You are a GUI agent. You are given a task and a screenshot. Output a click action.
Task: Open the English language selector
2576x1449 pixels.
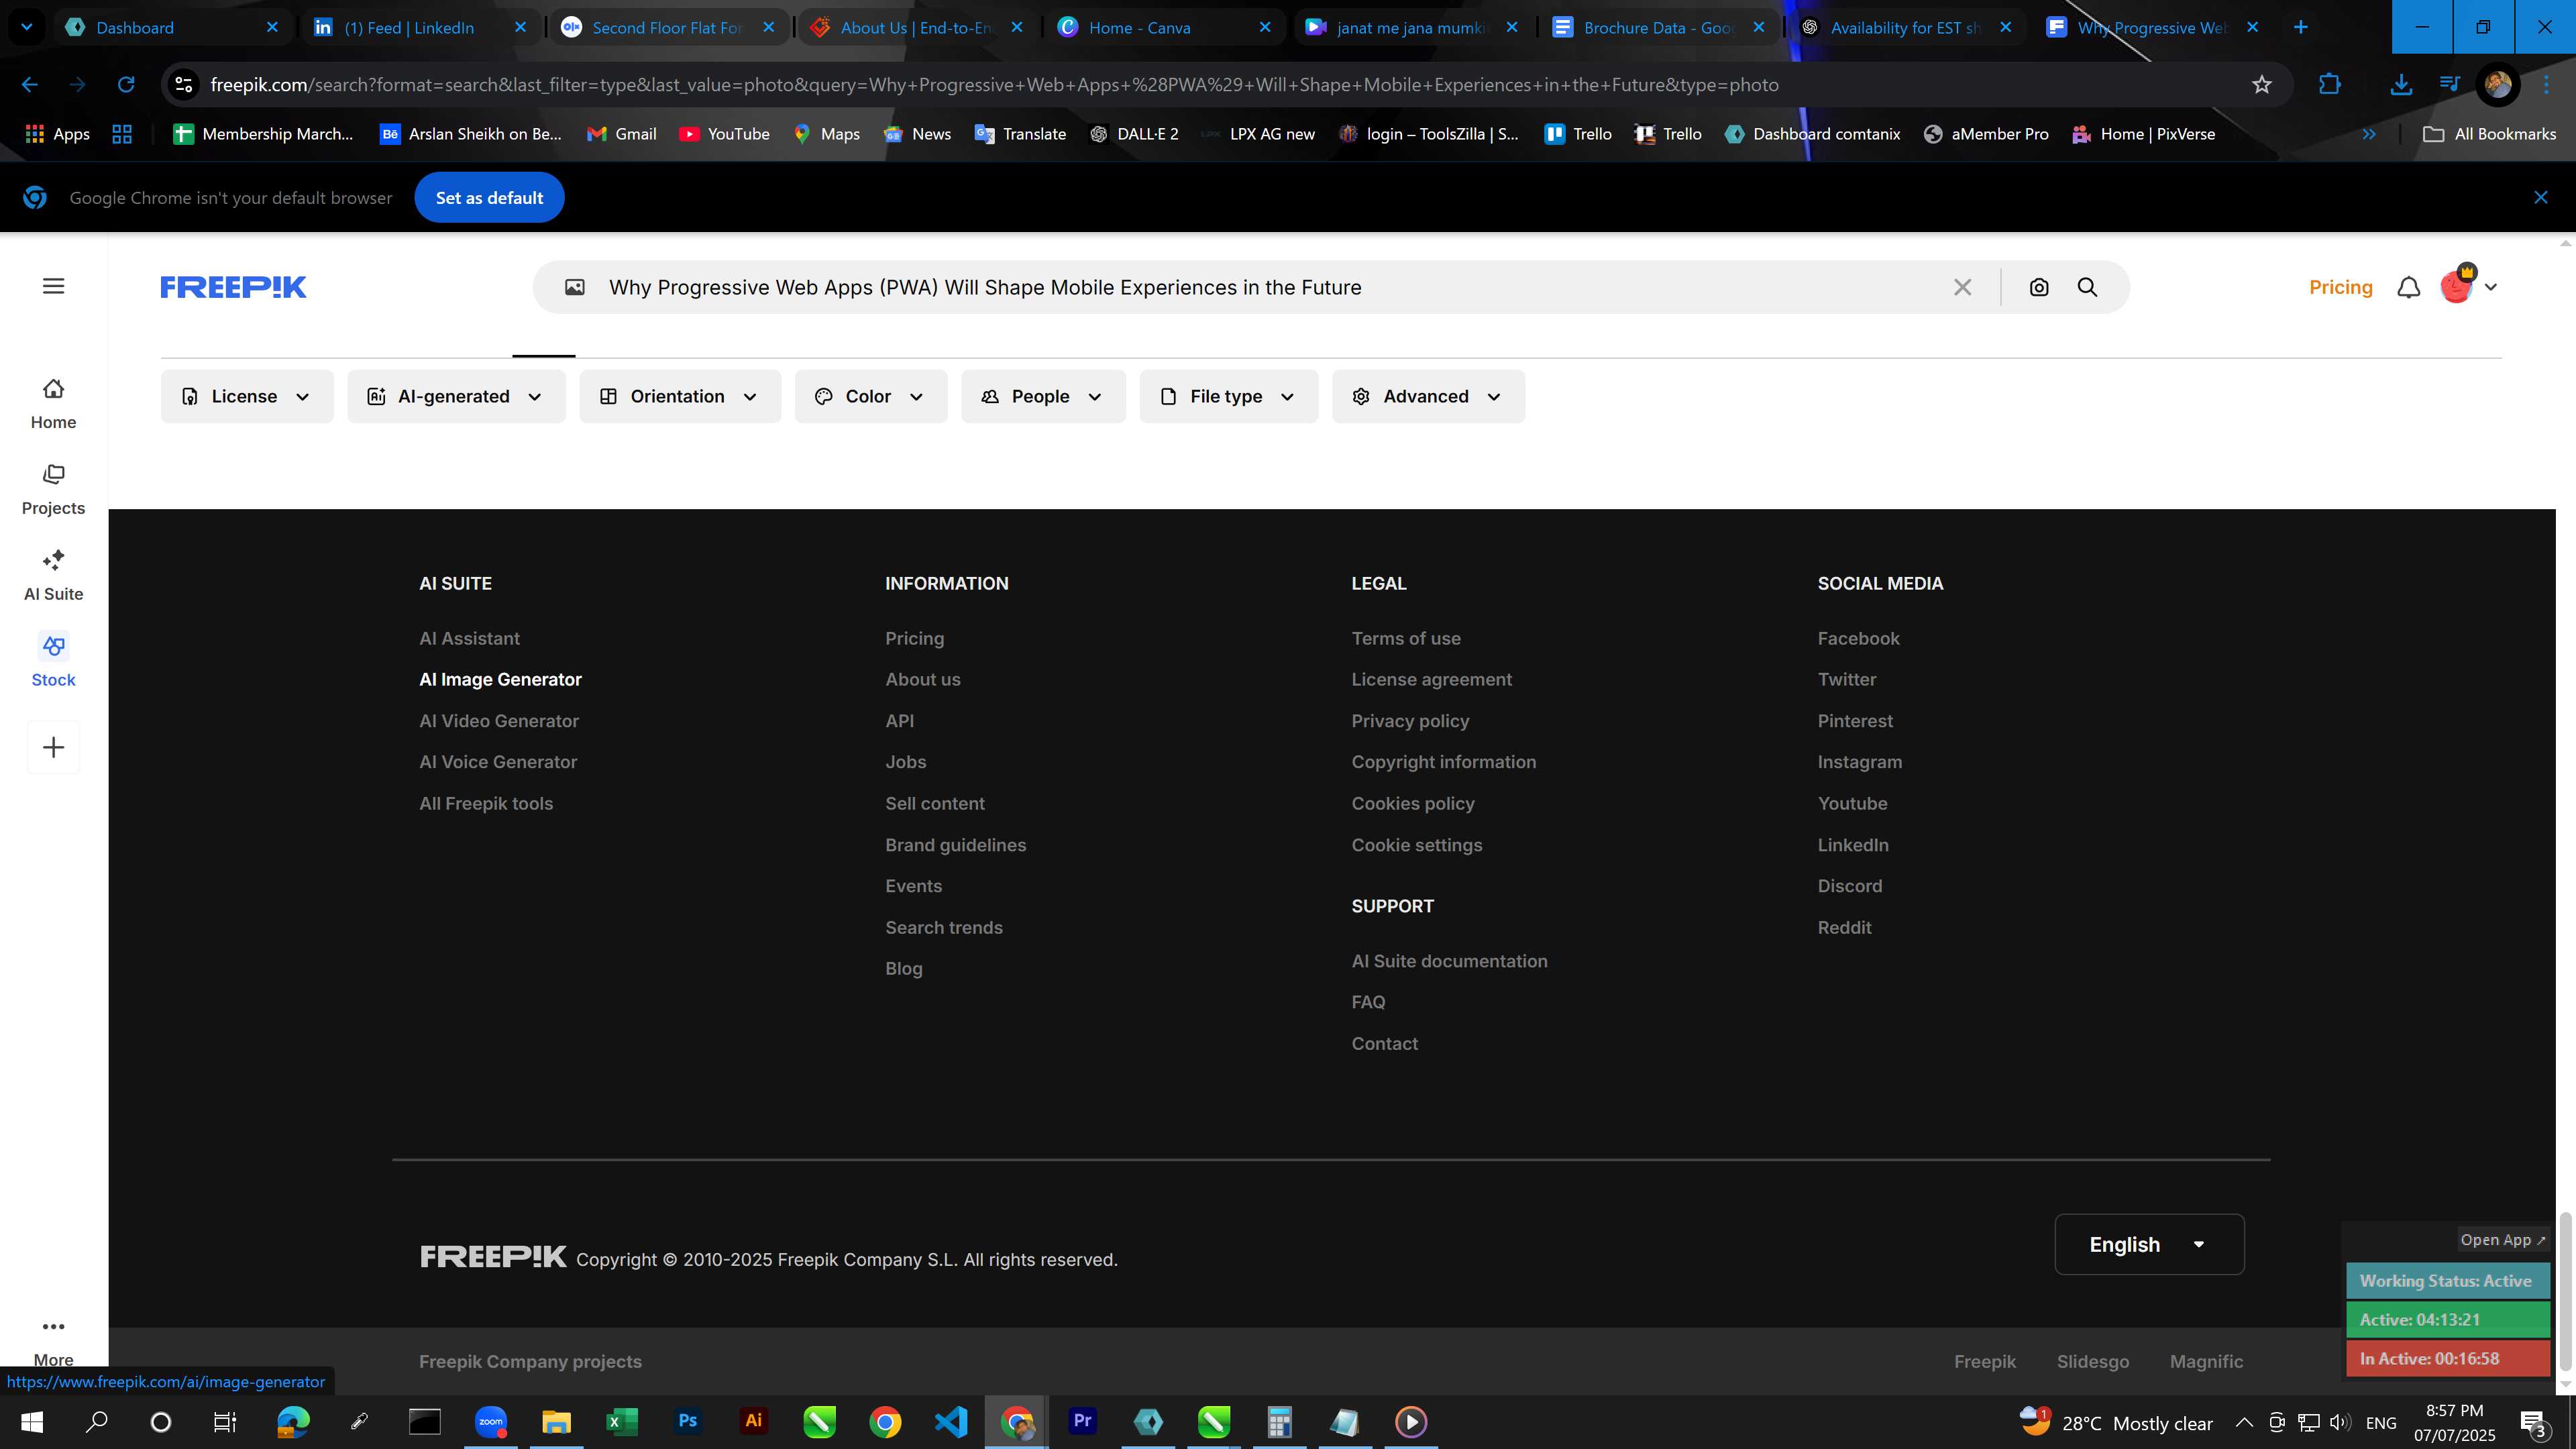click(2149, 1244)
